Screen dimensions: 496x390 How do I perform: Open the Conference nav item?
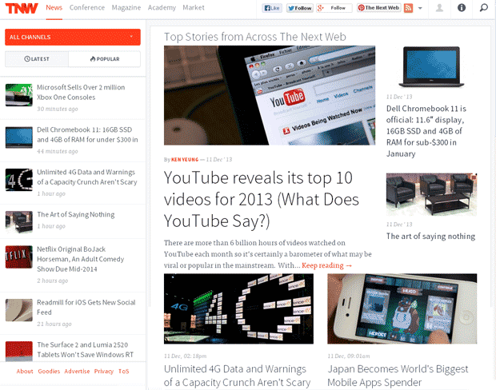pos(87,7)
